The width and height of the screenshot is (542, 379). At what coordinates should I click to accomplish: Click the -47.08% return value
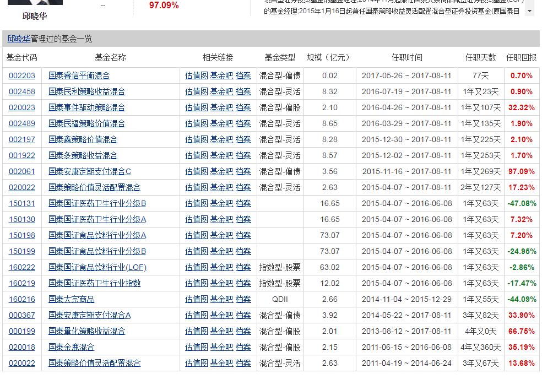click(522, 203)
